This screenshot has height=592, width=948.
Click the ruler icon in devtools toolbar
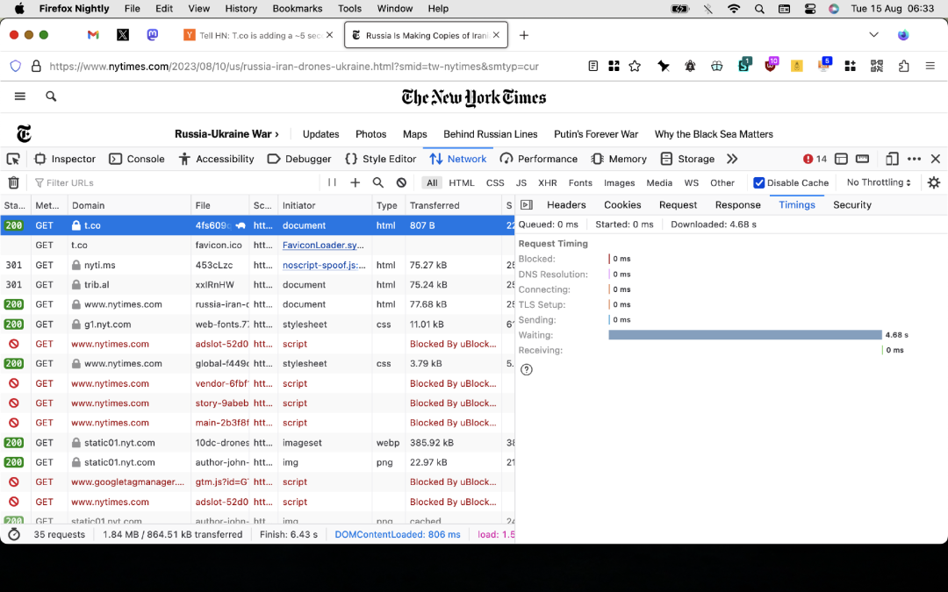tap(862, 159)
